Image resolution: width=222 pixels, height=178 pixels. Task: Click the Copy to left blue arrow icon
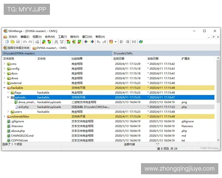[92, 42]
